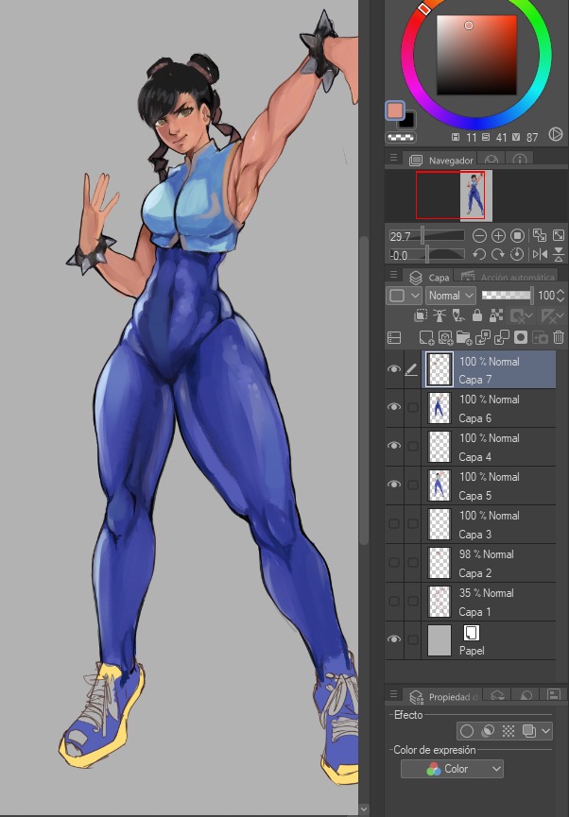Adjust layer opacity stepper arrows

tap(560, 296)
